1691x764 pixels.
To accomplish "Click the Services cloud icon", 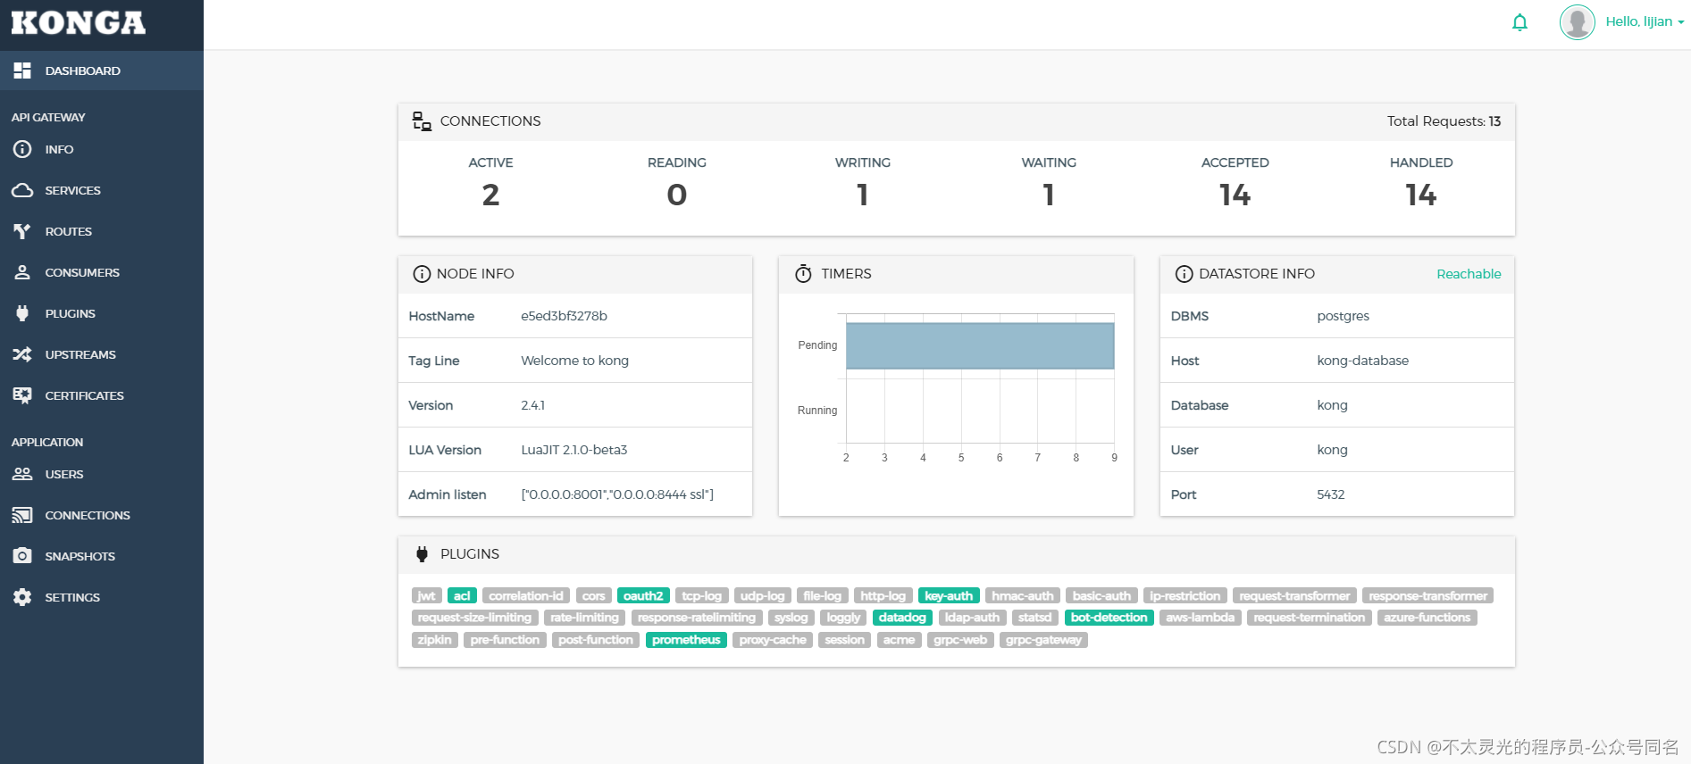I will click(x=22, y=190).
